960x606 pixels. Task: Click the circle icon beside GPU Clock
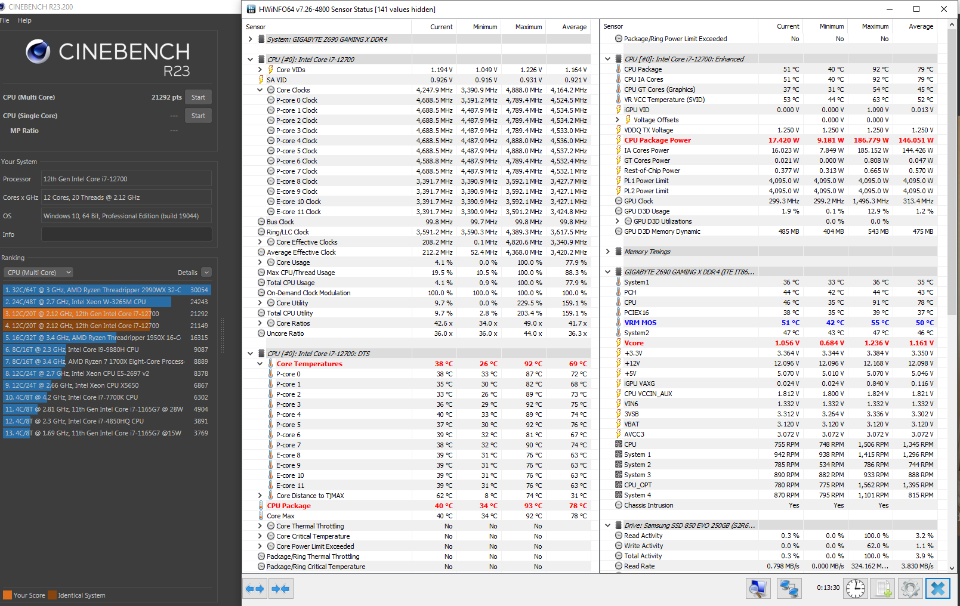point(619,201)
